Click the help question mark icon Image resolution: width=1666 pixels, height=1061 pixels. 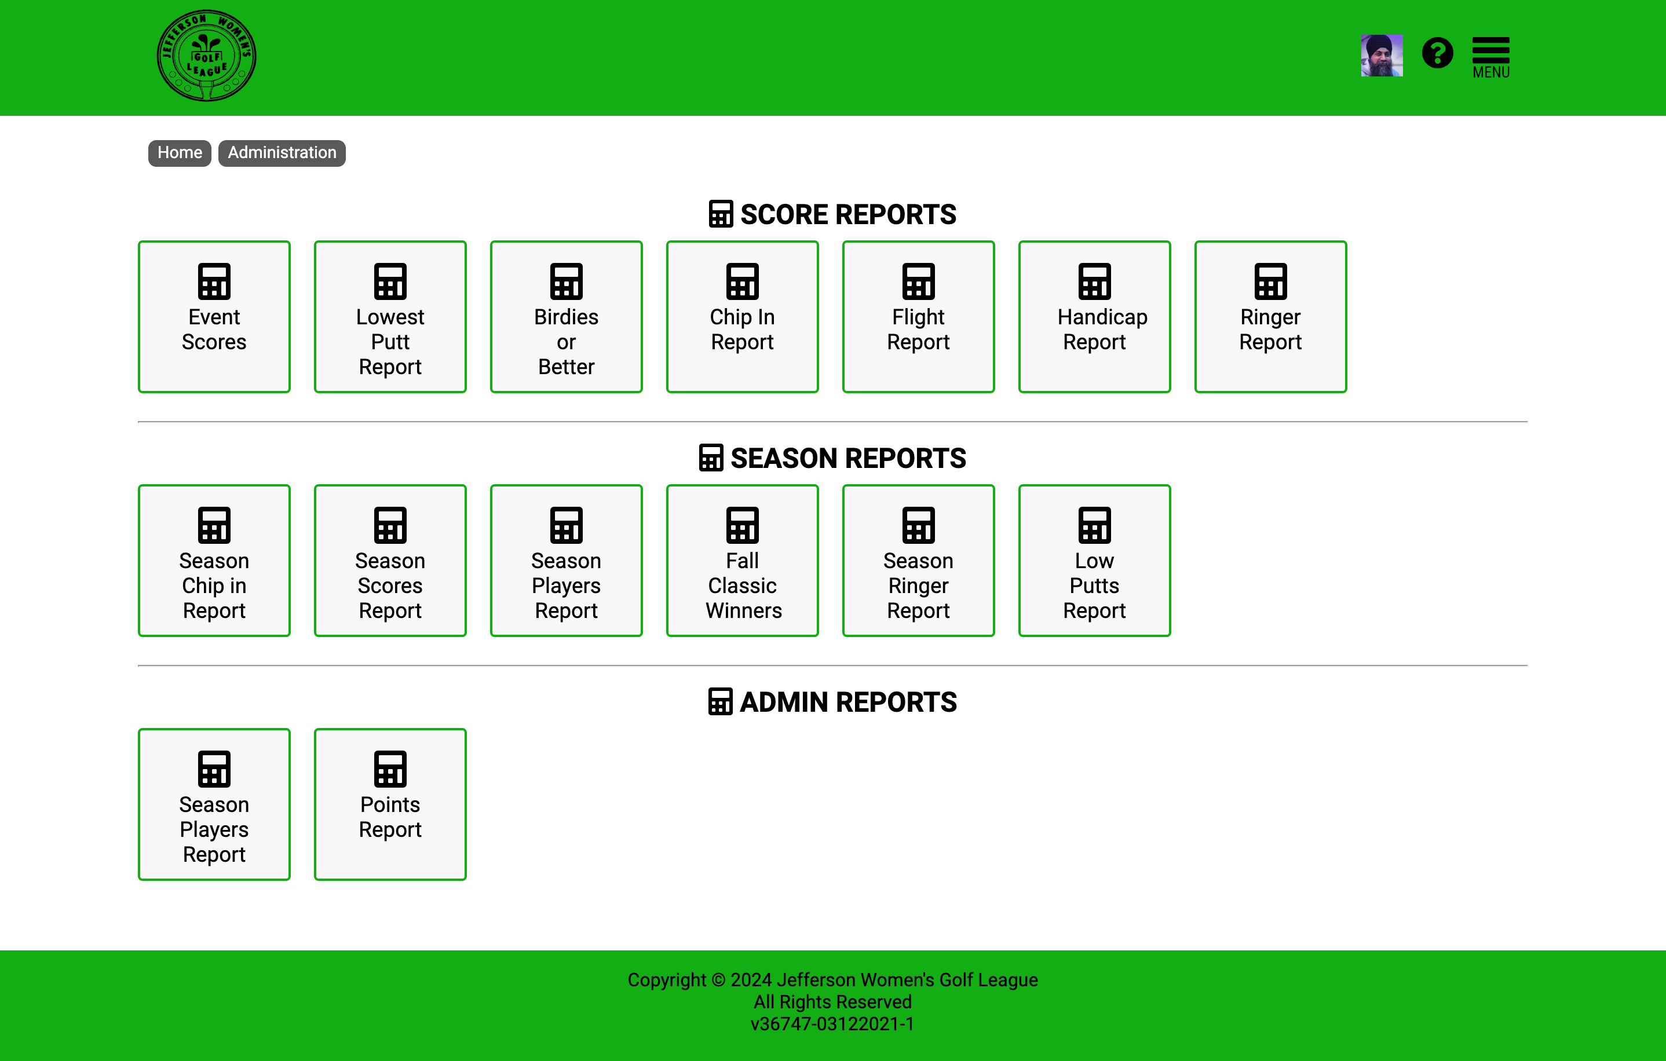[x=1437, y=53]
